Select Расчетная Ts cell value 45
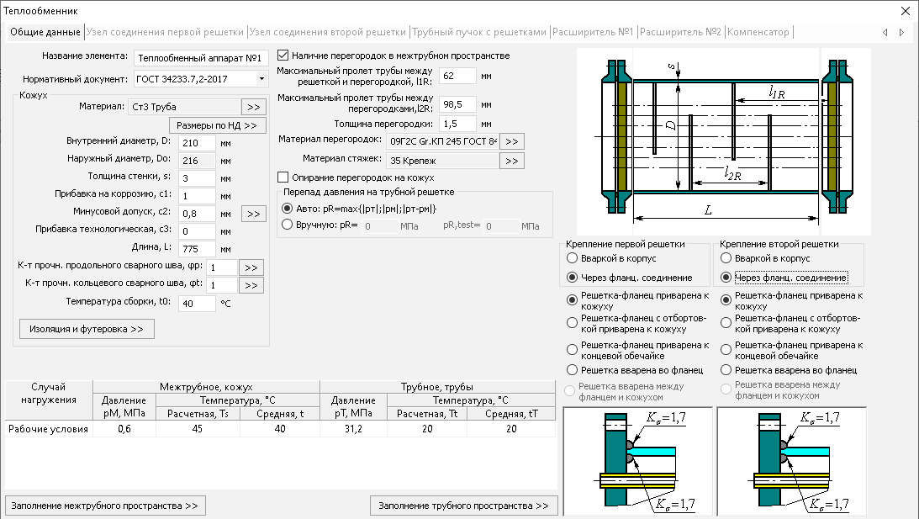The width and height of the screenshot is (919, 519). pos(198,429)
